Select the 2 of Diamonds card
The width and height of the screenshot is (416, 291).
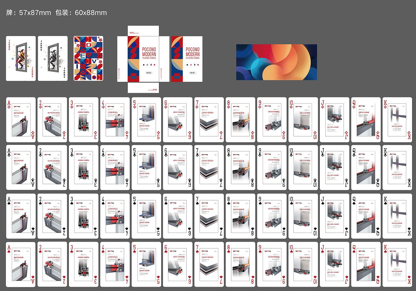[x=52, y=120]
